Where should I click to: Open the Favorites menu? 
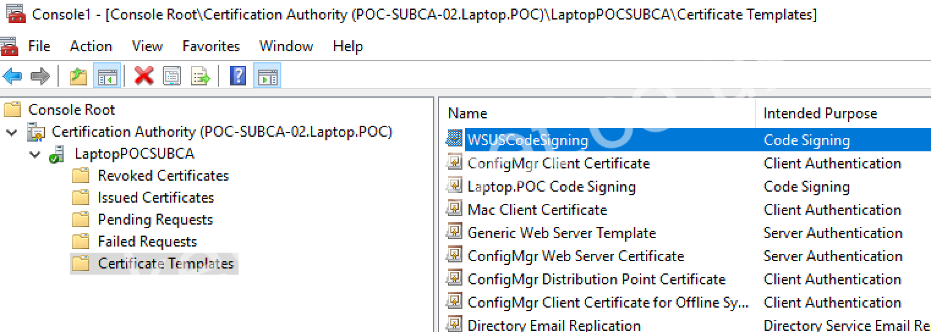click(x=210, y=46)
